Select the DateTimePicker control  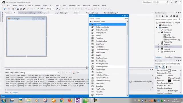click(x=108, y=58)
